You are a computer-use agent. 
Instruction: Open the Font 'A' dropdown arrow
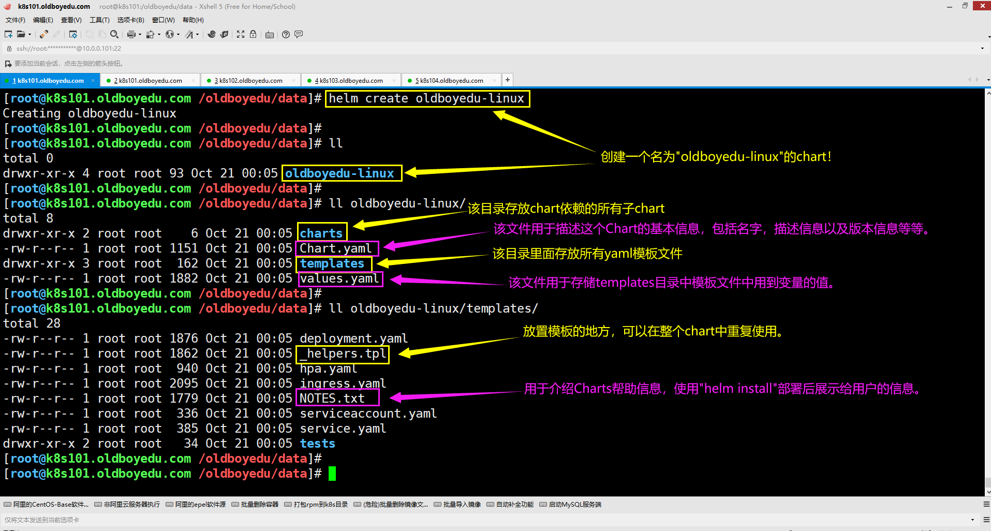pos(198,35)
